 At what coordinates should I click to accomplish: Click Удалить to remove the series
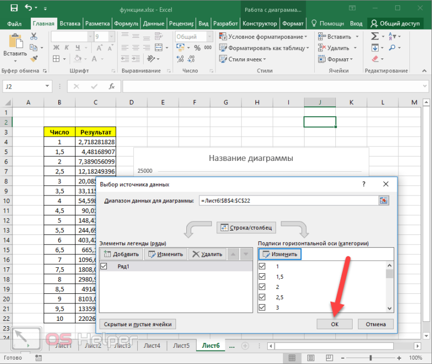(x=207, y=254)
